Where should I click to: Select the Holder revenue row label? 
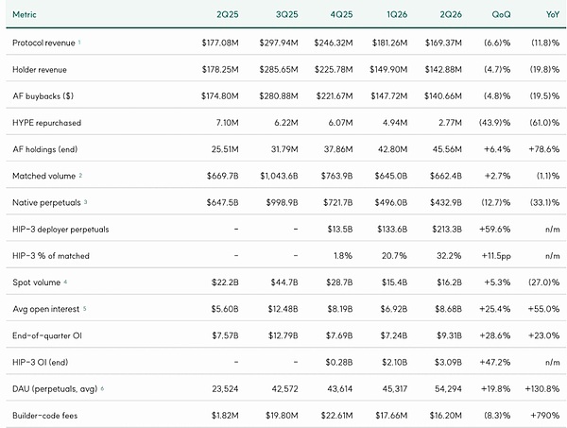point(40,69)
